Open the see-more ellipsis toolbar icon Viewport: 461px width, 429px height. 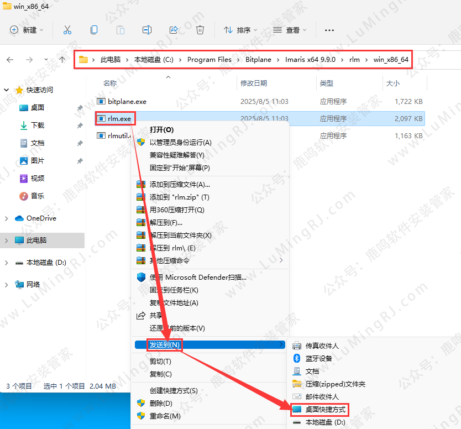[329, 30]
